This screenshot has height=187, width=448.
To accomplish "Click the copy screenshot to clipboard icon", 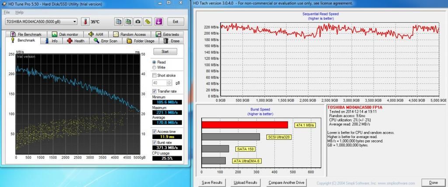I will 128,21.
